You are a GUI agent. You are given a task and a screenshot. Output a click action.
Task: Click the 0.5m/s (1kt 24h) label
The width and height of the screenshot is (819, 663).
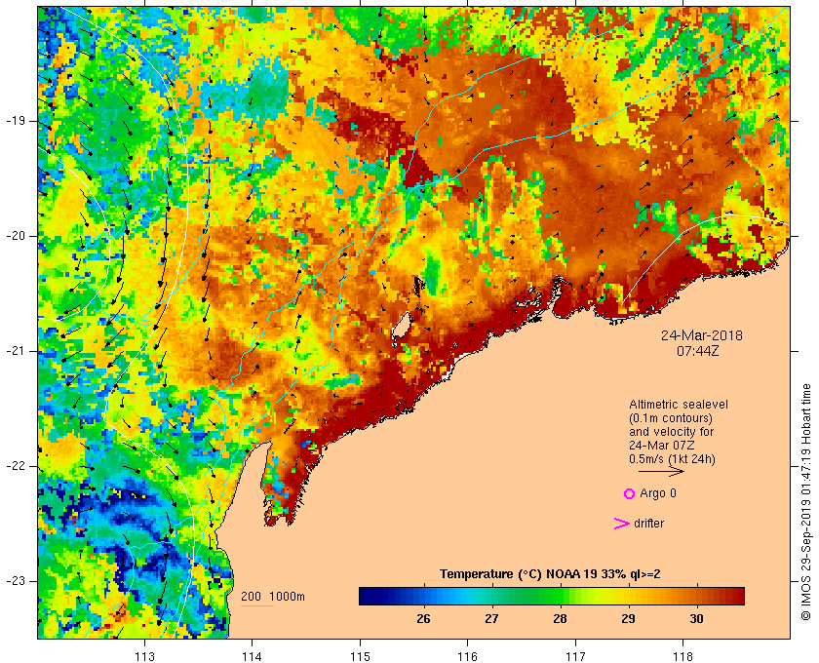[x=672, y=459]
